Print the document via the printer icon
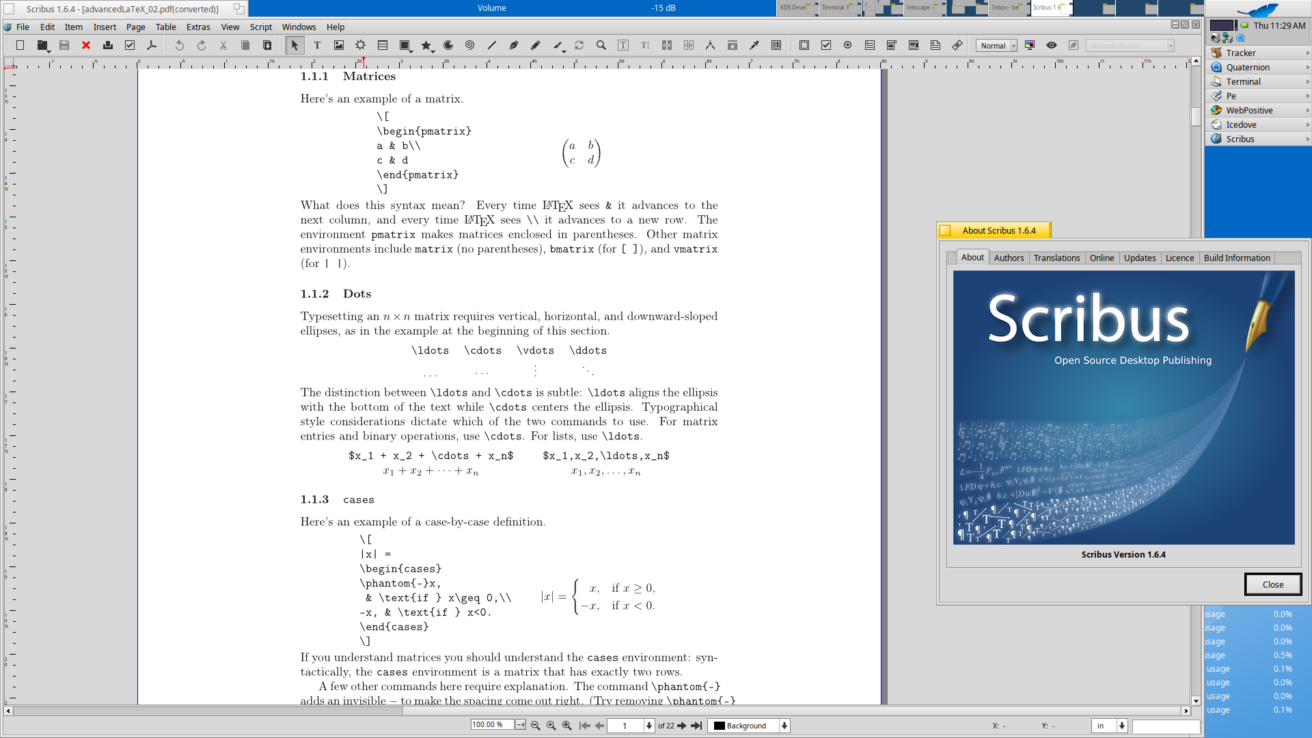This screenshot has width=1312, height=738. pos(108,45)
